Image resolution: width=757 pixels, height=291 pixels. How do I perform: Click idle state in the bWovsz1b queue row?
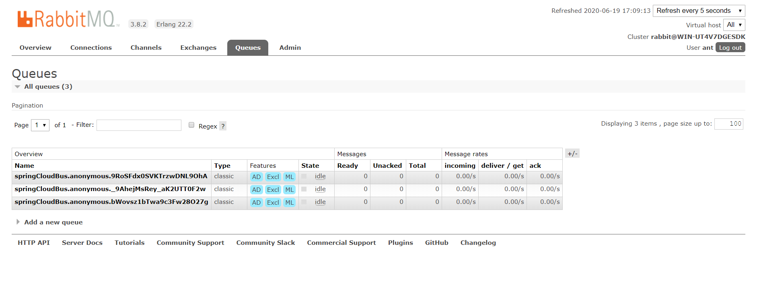point(320,202)
